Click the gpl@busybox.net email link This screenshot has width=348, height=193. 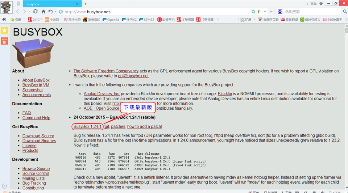tap(133, 76)
